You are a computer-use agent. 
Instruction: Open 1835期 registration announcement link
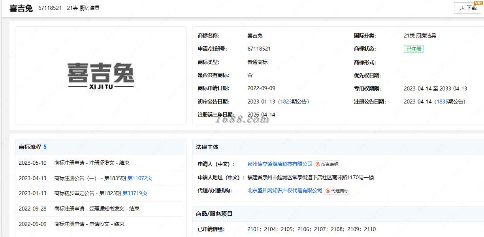442,102
